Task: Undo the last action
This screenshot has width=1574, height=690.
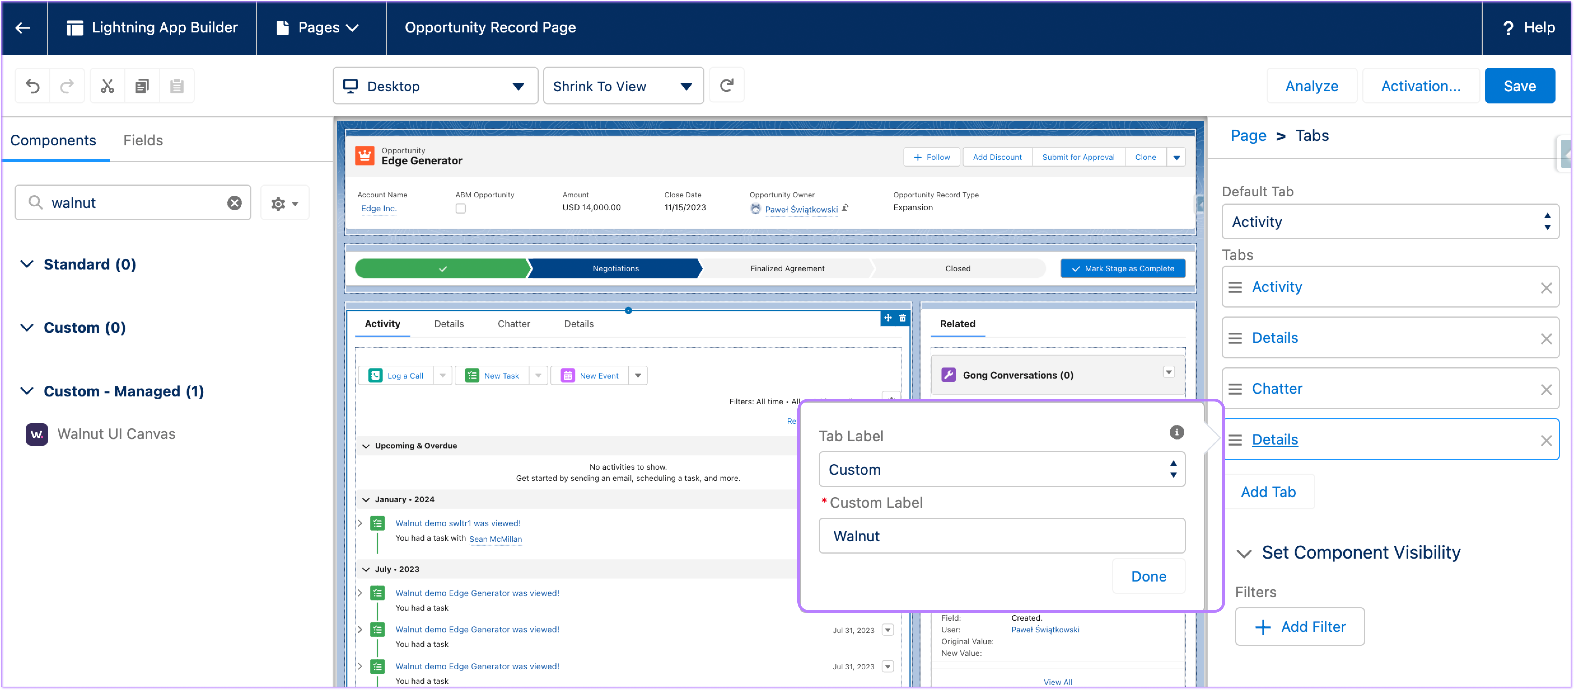Action: pyautogui.click(x=33, y=86)
